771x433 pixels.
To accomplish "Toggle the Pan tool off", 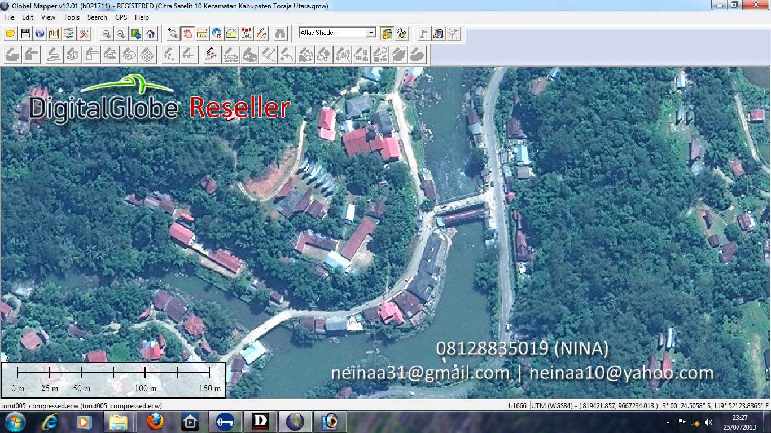I will pos(187,33).
